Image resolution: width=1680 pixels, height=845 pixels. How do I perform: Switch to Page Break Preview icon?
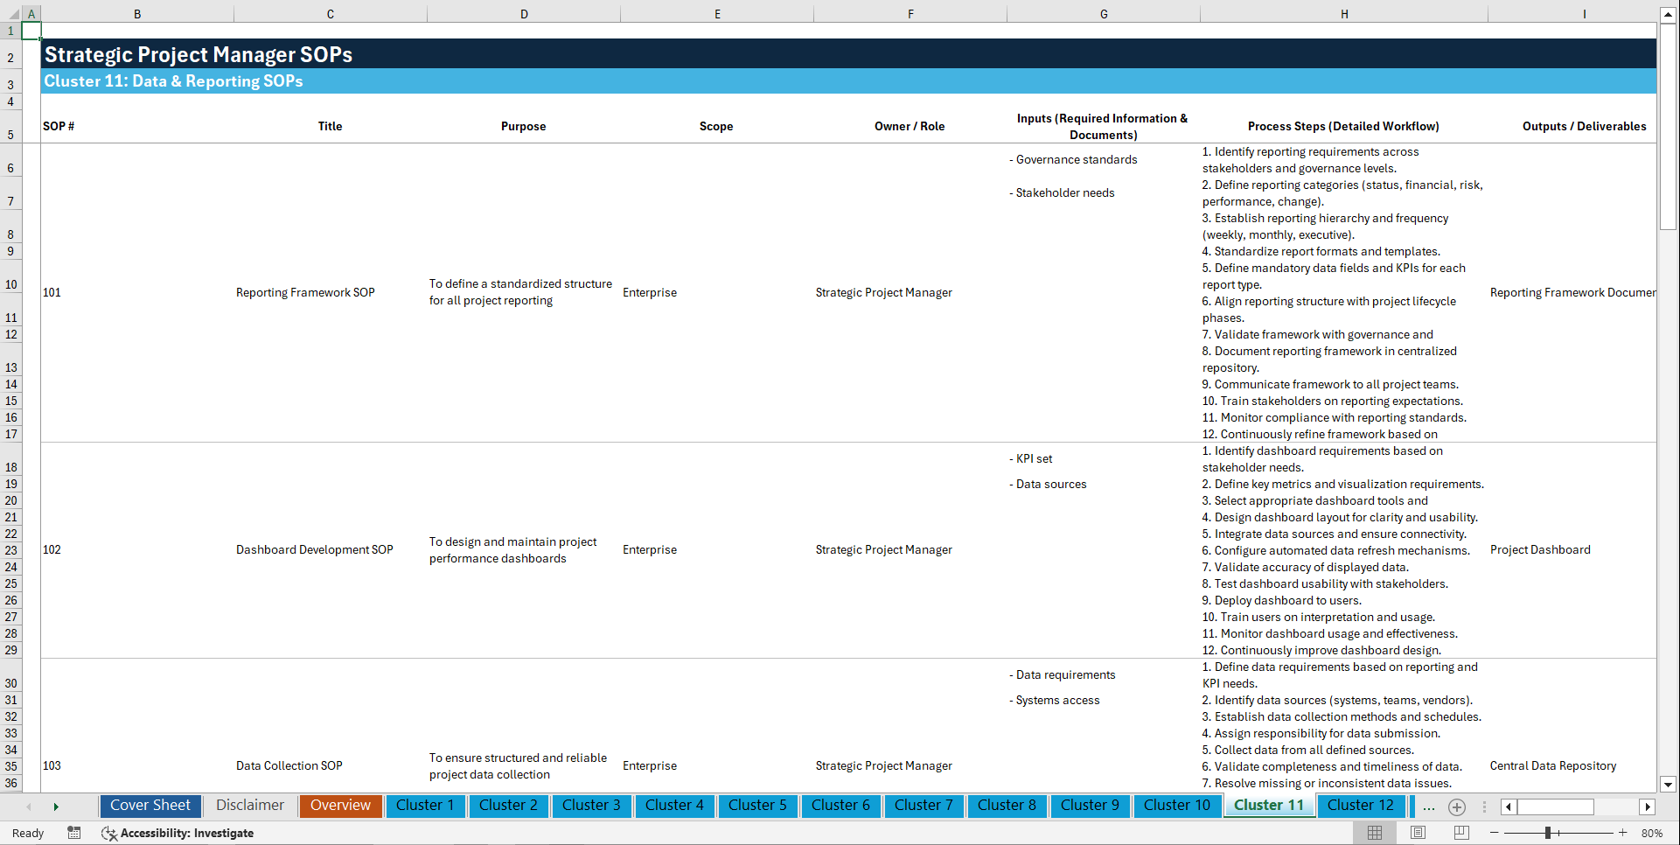click(x=1461, y=833)
